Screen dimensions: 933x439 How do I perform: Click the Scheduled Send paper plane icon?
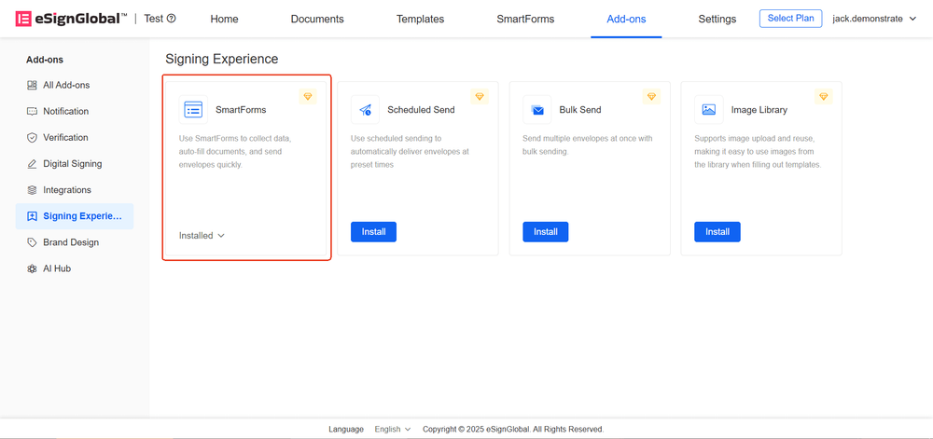click(x=365, y=110)
